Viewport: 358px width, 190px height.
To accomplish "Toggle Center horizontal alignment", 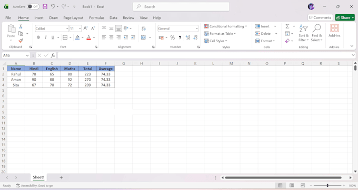I will [111, 37].
